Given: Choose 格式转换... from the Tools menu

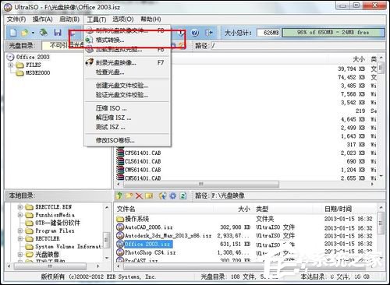Looking at the screenshot, I should click(127, 40).
